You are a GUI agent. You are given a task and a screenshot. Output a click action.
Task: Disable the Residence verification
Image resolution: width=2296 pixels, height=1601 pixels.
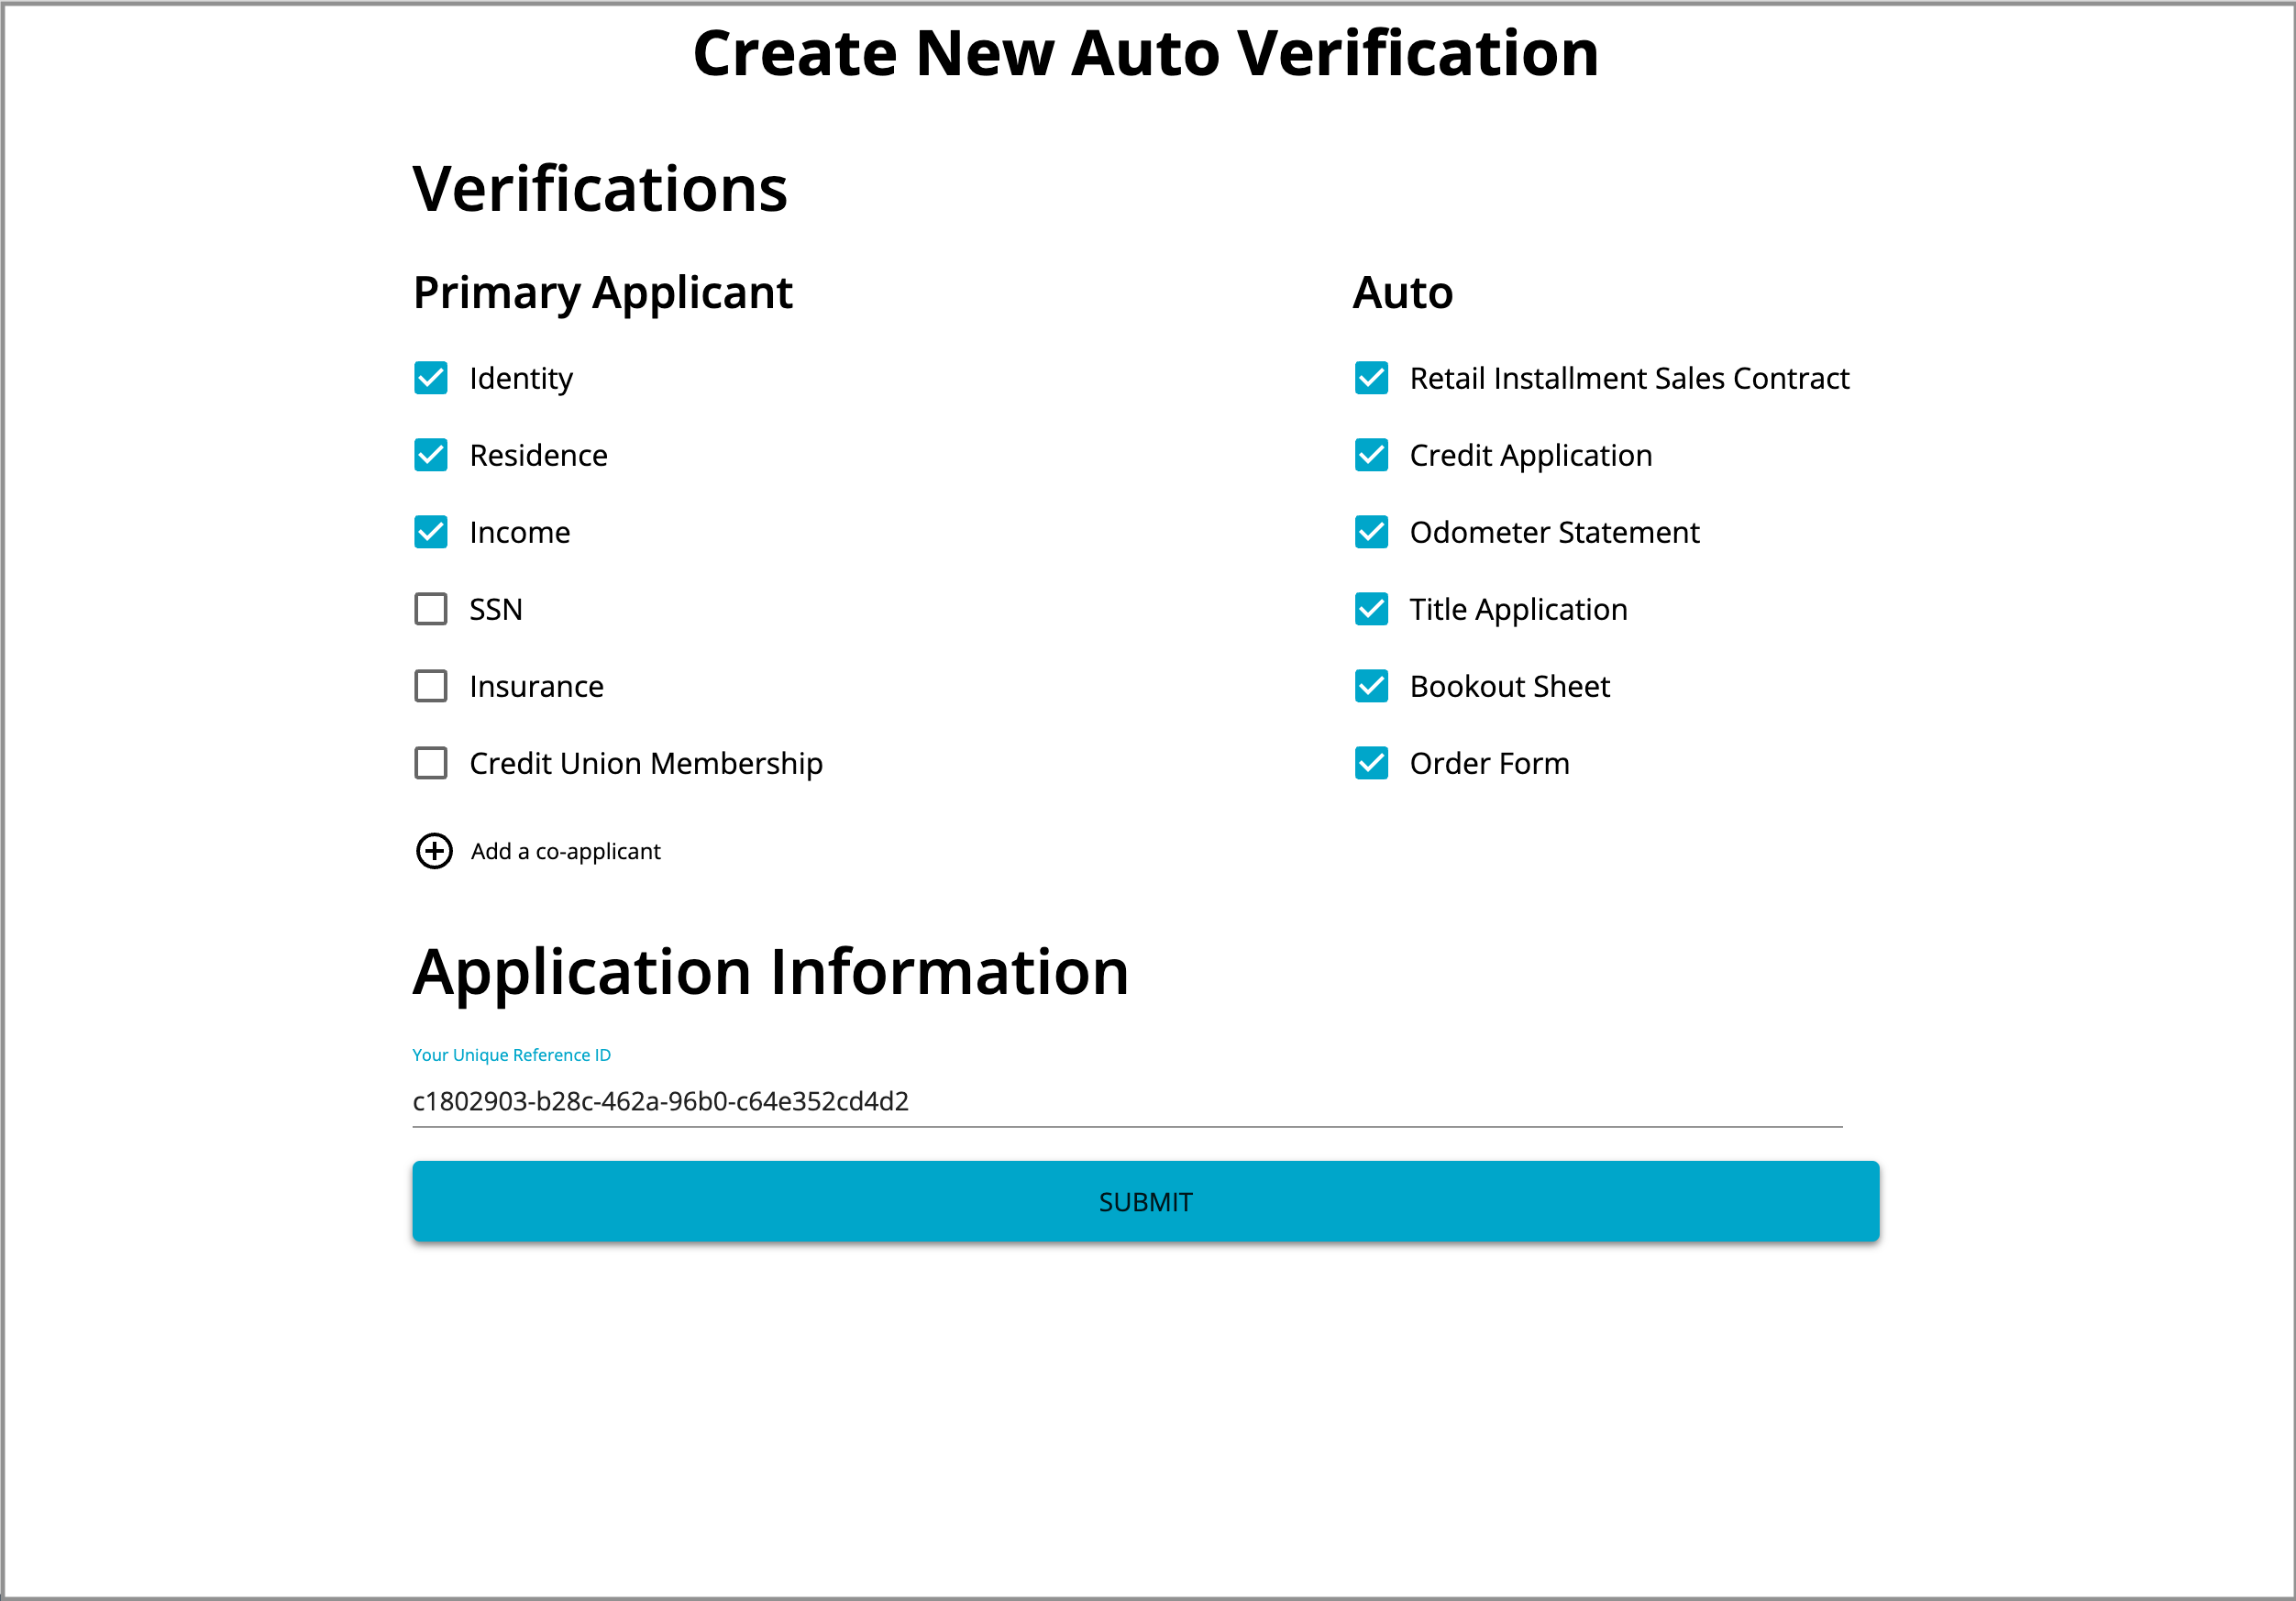tap(431, 456)
